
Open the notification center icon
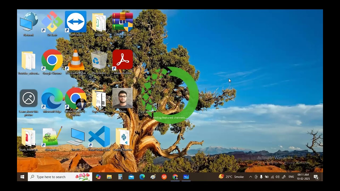tap(316, 177)
